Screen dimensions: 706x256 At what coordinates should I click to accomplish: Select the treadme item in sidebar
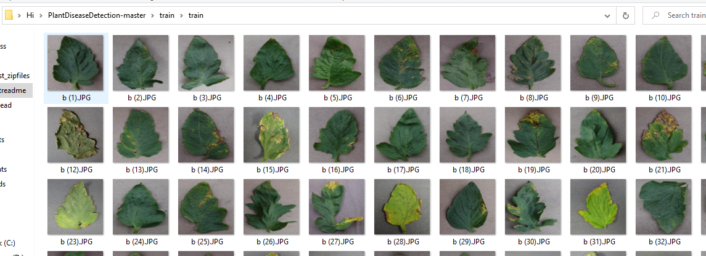pyautogui.click(x=16, y=90)
